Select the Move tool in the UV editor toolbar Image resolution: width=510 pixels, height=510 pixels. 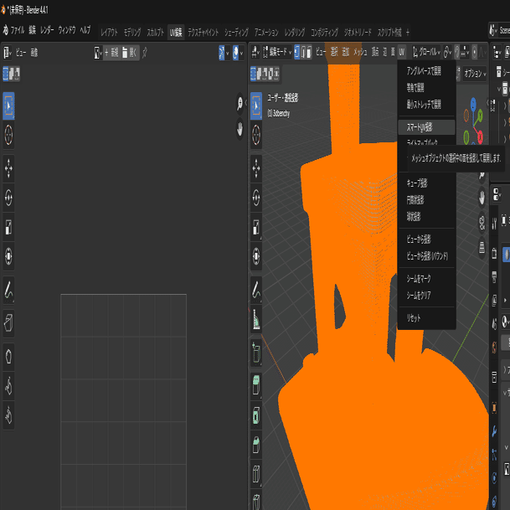point(8,168)
